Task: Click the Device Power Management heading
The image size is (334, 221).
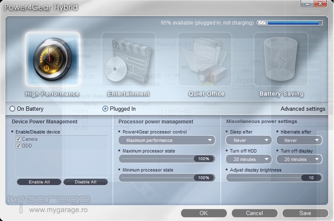Action: (x=44, y=122)
